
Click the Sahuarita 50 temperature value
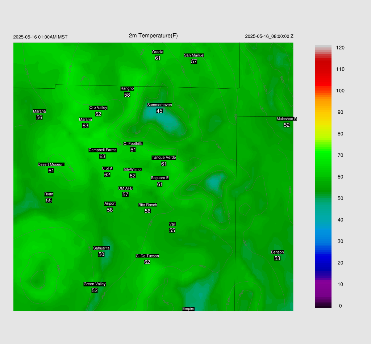point(101,255)
